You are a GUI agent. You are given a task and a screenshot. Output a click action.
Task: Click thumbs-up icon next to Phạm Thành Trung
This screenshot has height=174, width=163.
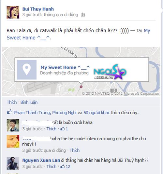coord(10,112)
